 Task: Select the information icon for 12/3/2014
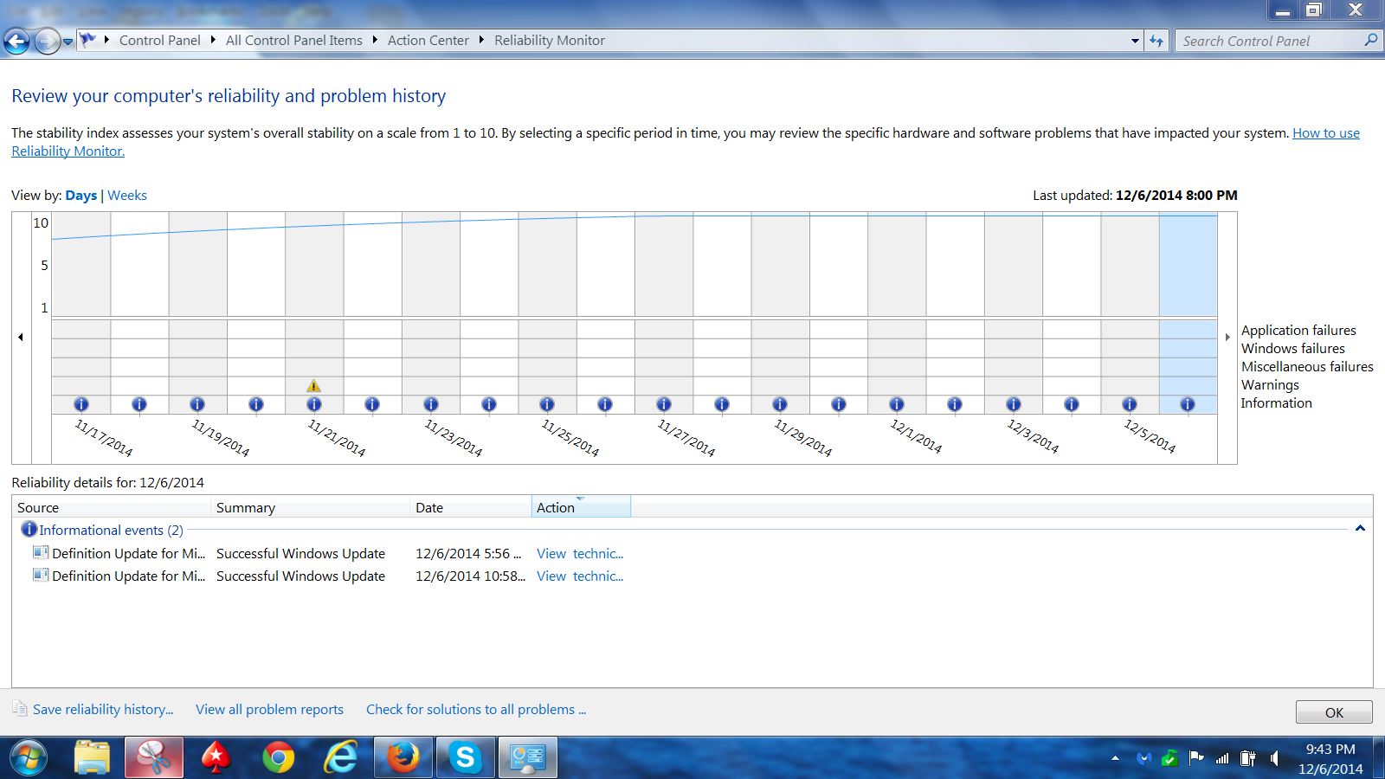pyautogui.click(x=1014, y=404)
